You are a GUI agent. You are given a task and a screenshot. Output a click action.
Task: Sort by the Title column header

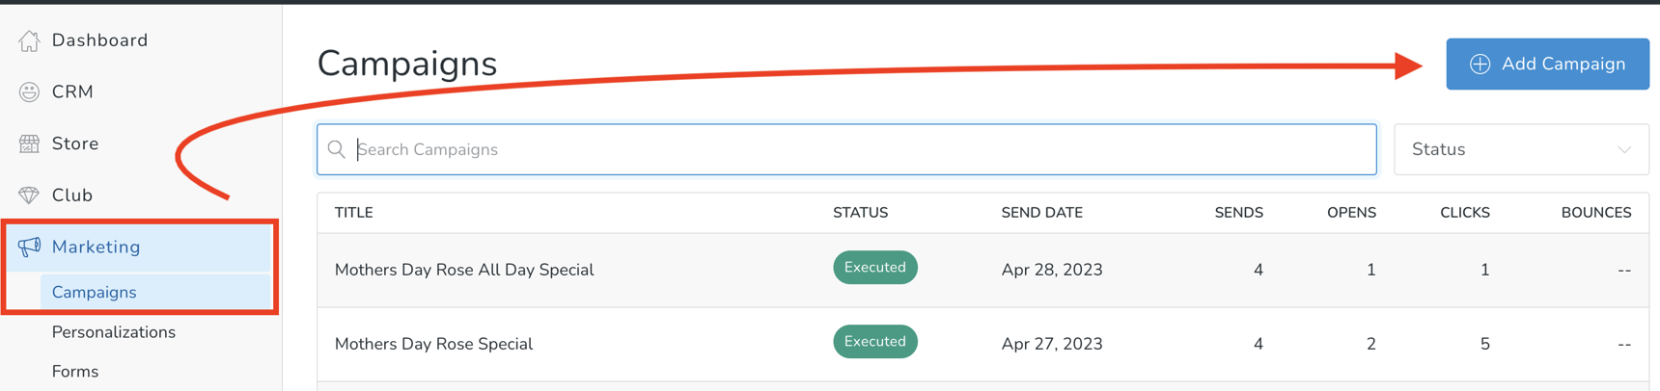coord(354,213)
